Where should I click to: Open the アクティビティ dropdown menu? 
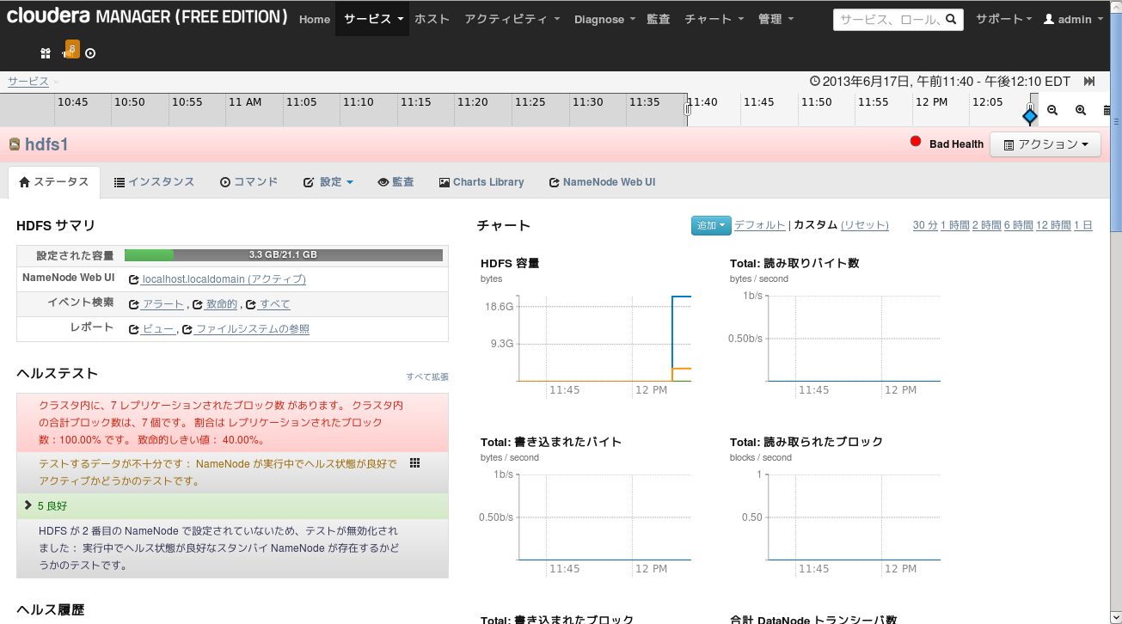[512, 19]
